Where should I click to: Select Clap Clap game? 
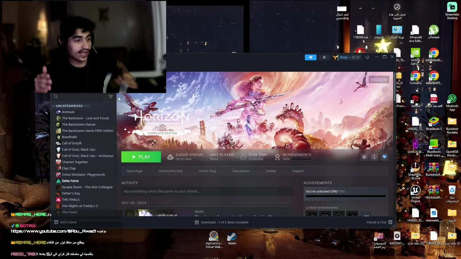pyautogui.click(x=69, y=168)
